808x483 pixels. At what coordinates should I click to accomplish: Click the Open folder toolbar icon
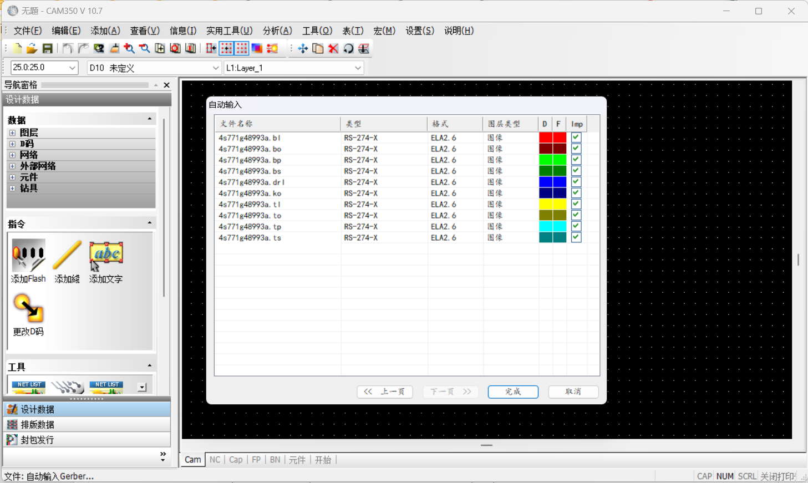[x=32, y=49]
